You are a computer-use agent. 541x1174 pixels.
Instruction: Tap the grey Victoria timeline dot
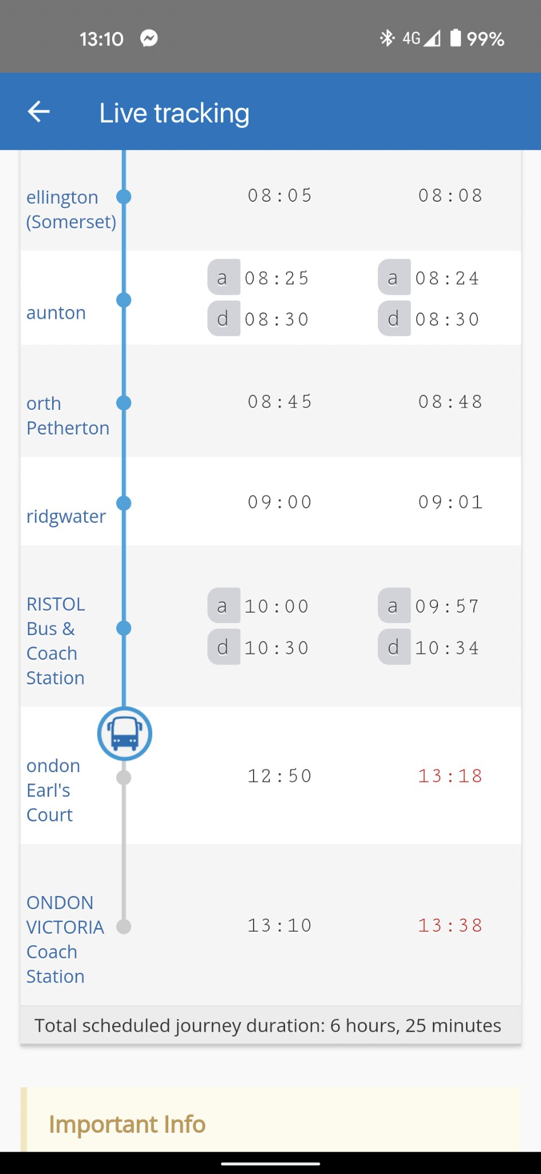[x=124, y=926]
